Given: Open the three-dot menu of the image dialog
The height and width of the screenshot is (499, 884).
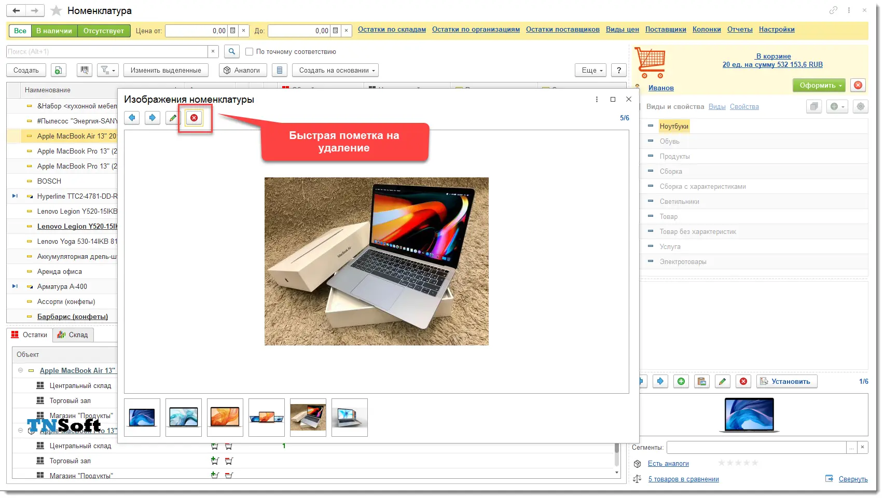Looking at the screenshot, I should click(x=597, y=99).
